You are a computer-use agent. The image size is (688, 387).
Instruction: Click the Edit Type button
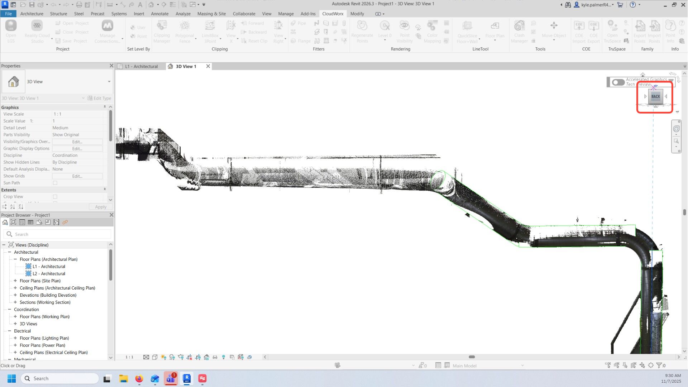click(100, 98)
